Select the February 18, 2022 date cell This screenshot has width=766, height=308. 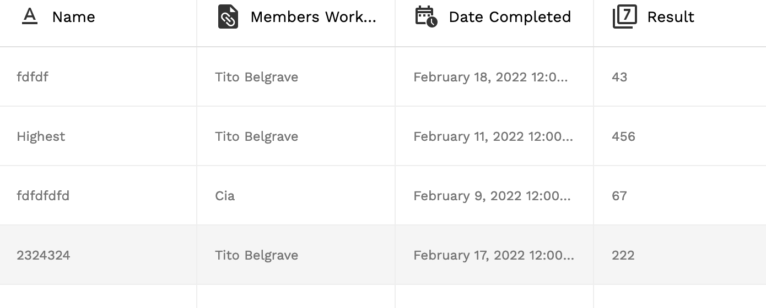pos(490,77)
